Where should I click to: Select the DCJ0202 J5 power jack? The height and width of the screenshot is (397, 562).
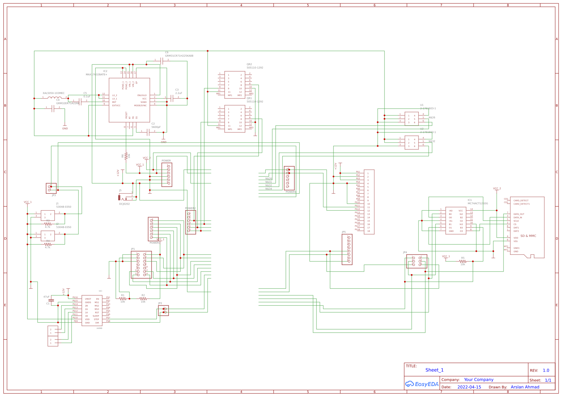pos(120,197)
